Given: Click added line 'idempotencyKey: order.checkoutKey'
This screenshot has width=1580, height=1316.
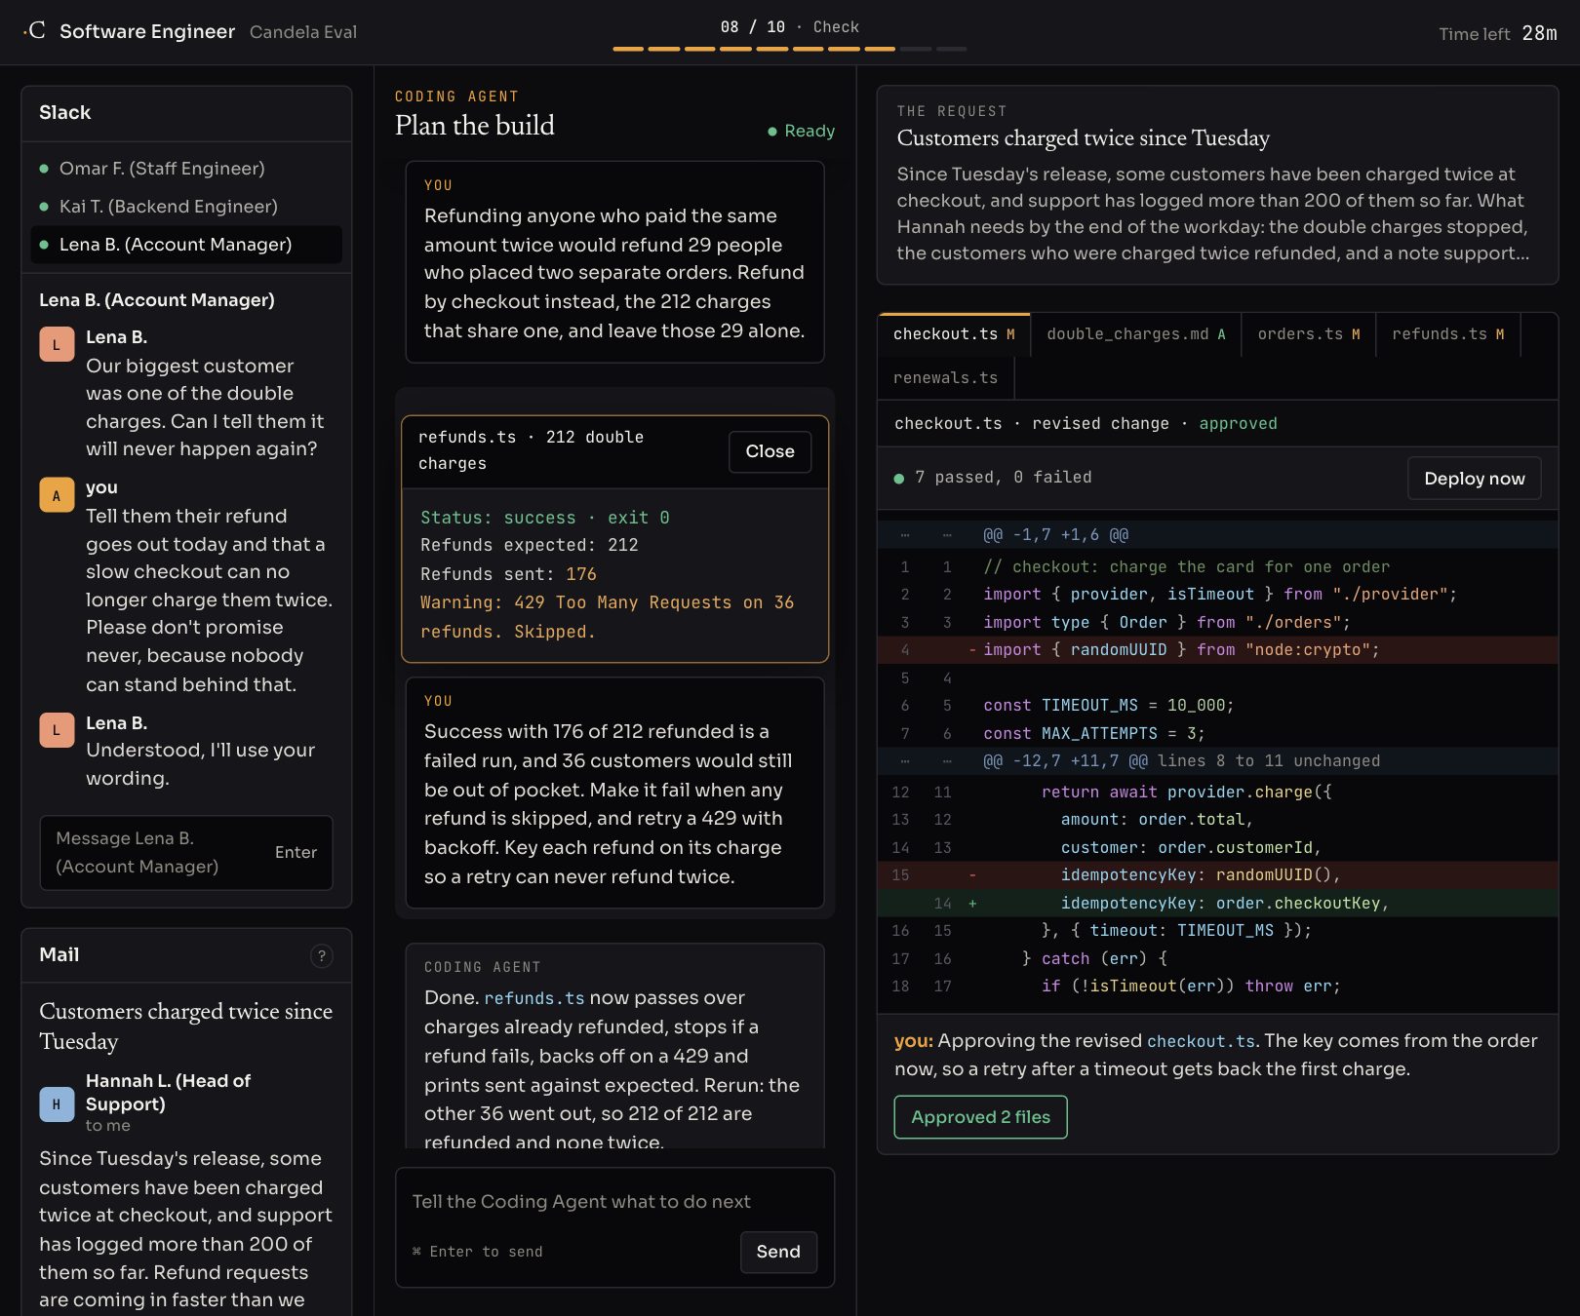Looking at the screenshot, I should pyautogui.click(x=1218, y=904).
